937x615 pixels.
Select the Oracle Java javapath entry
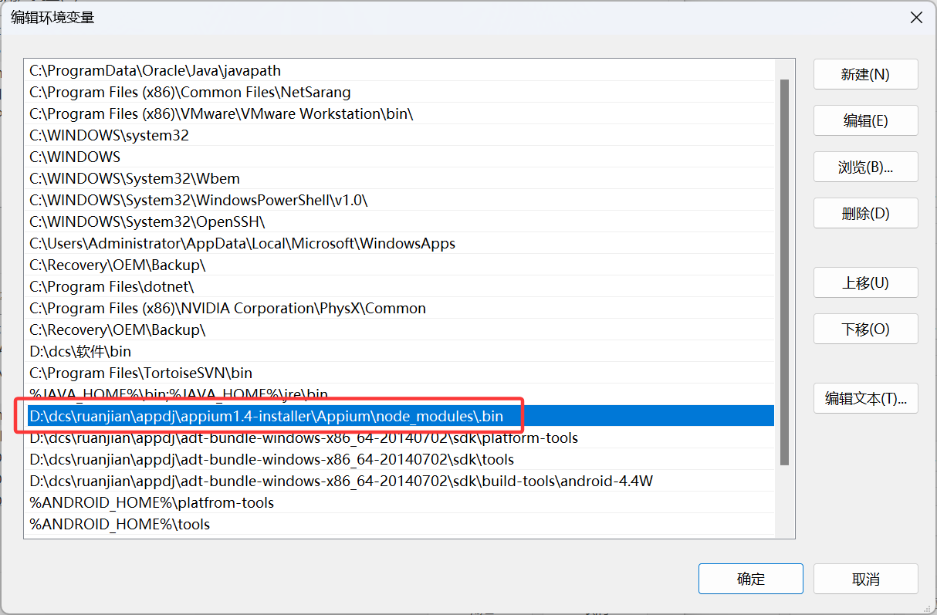pyautogui.click(x=399, y=70)
